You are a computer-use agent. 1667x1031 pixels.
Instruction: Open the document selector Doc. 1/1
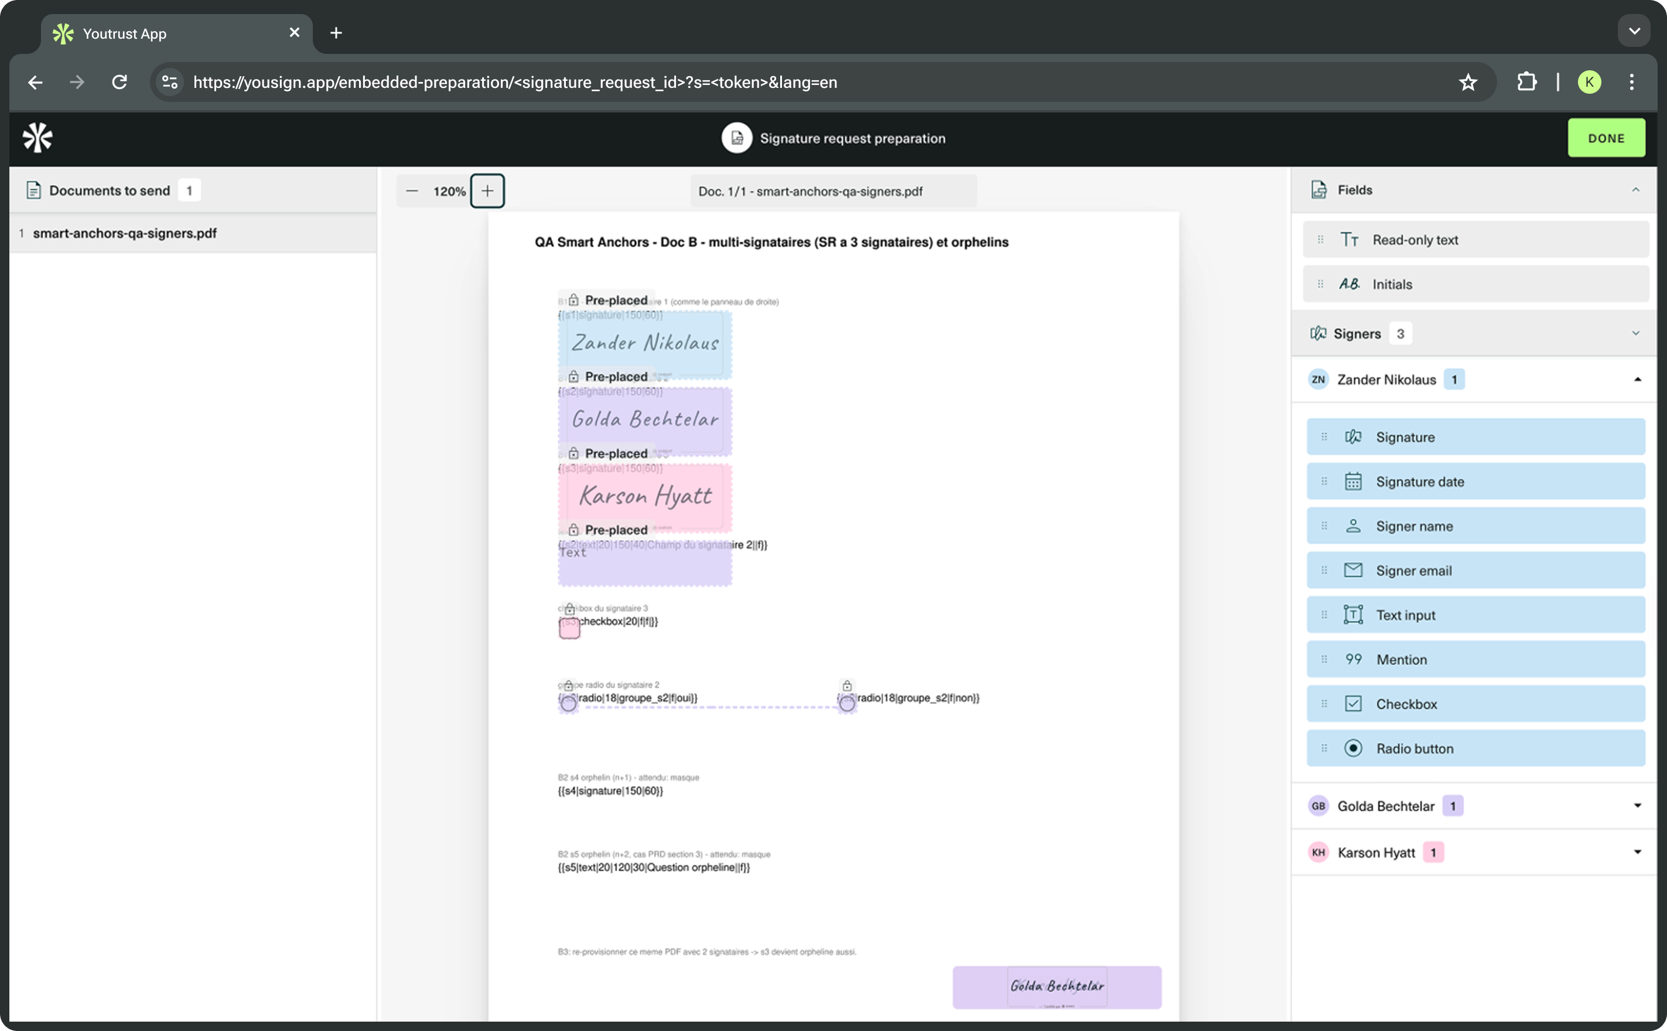click(833, 191)
